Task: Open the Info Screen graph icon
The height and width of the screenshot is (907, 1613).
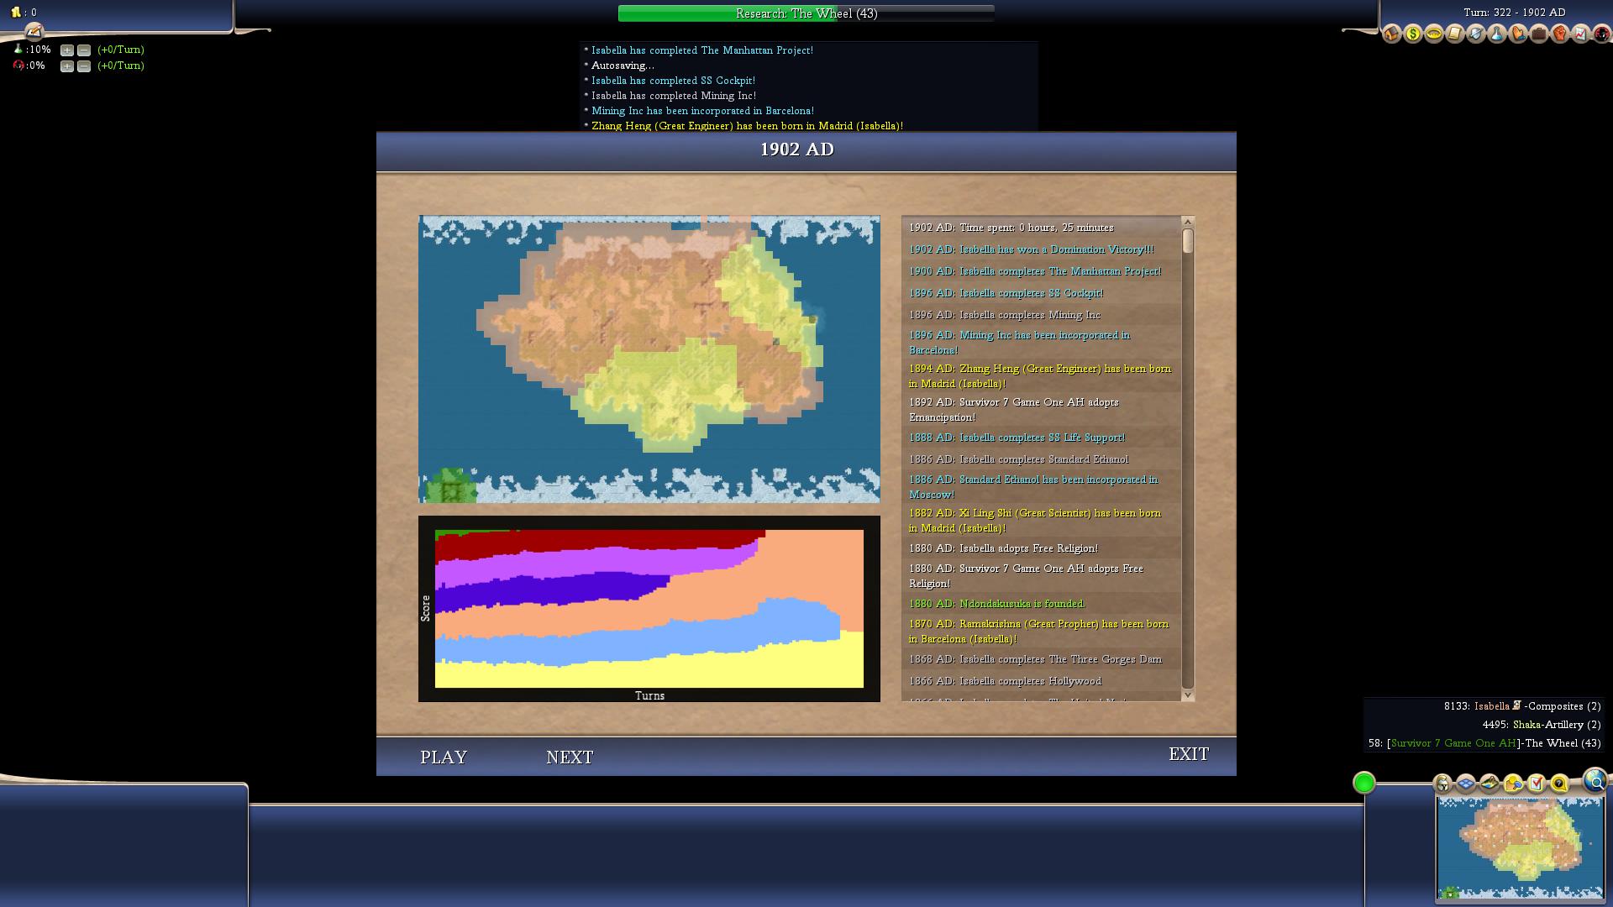Action: pyautogui.click(x=1581, y=34)
